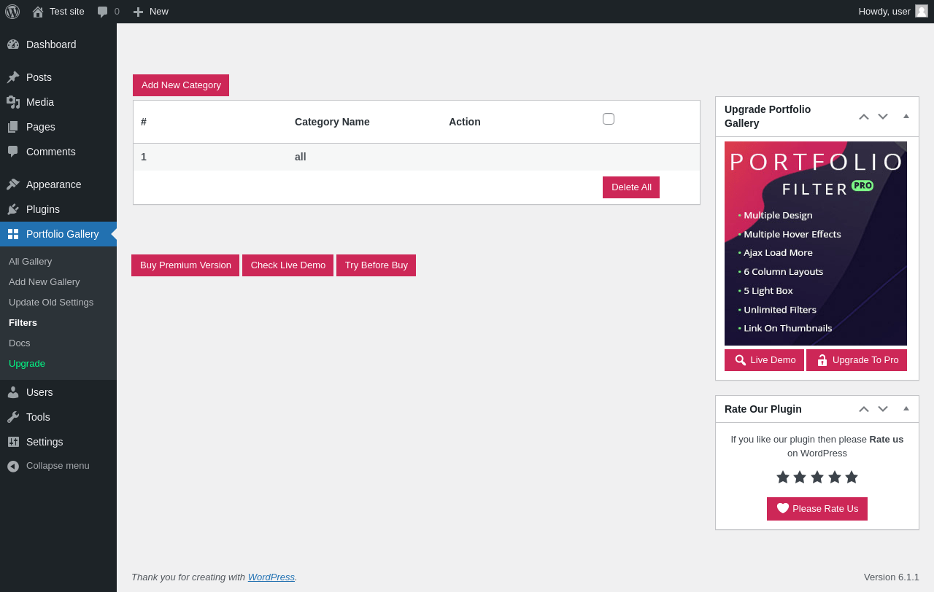Open All Gallery submenu item
The width and height of the screenshot is (934, 592).
[x=58, y=261]
